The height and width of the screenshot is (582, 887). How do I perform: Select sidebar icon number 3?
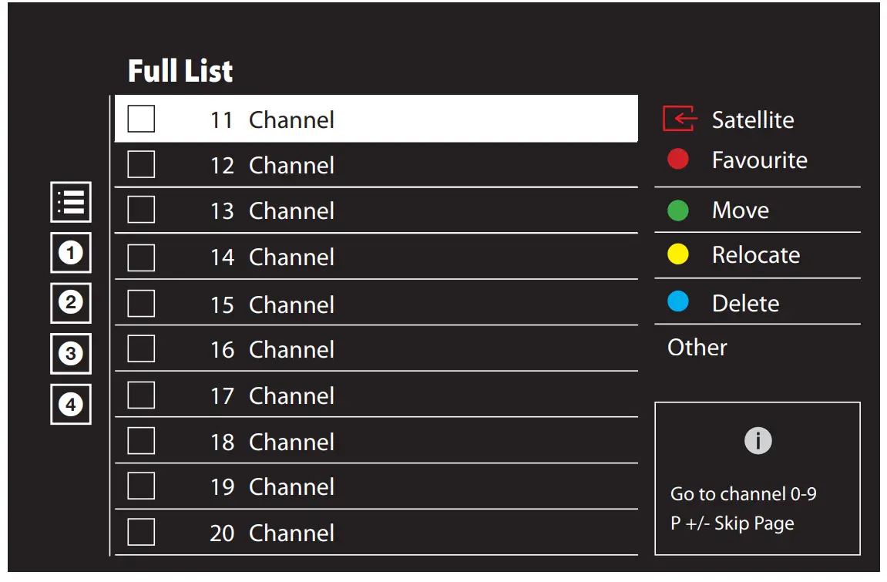tap(70, 354)
